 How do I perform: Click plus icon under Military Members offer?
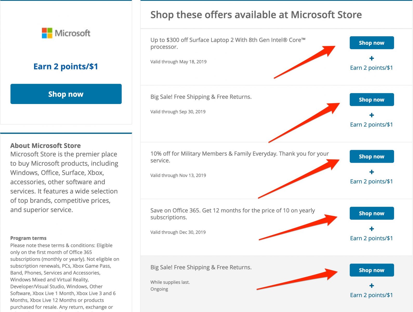pyautogui.click(x=372, y=172)
